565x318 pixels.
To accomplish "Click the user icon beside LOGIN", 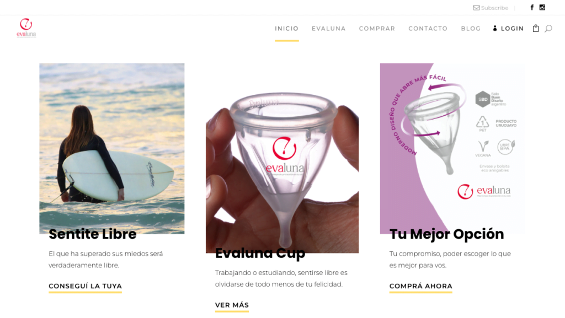I will click(x=495, y=29).
